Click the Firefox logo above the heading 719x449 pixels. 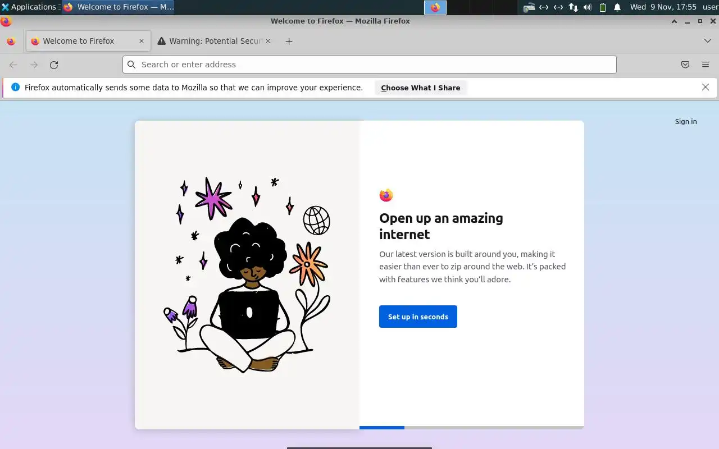[386, 195]
